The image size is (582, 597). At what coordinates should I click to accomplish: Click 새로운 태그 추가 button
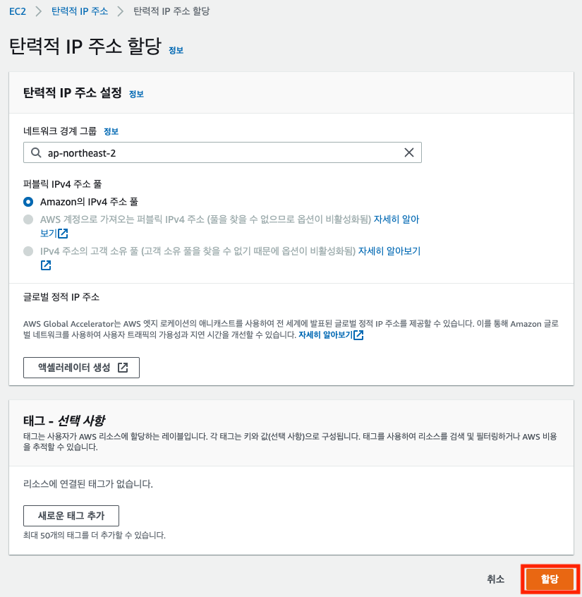click(x=71, y=516)
